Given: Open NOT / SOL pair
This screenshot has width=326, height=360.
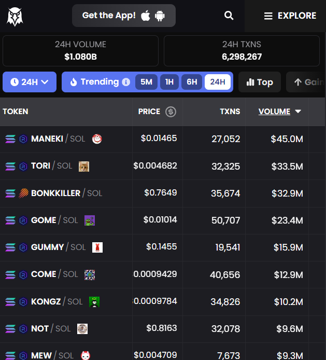Looking at the screenshot, I should click(x=51, y=329).
